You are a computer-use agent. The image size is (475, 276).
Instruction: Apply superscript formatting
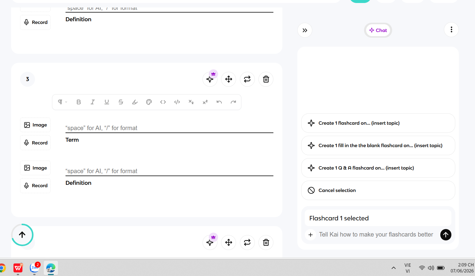(205, 102)
